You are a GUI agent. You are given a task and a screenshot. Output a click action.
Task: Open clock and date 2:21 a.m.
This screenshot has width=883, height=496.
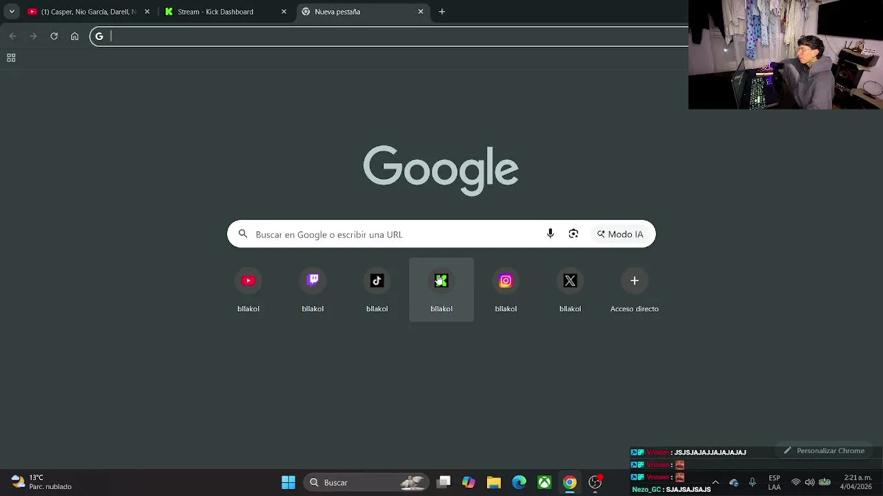click(x=856, y=482)
